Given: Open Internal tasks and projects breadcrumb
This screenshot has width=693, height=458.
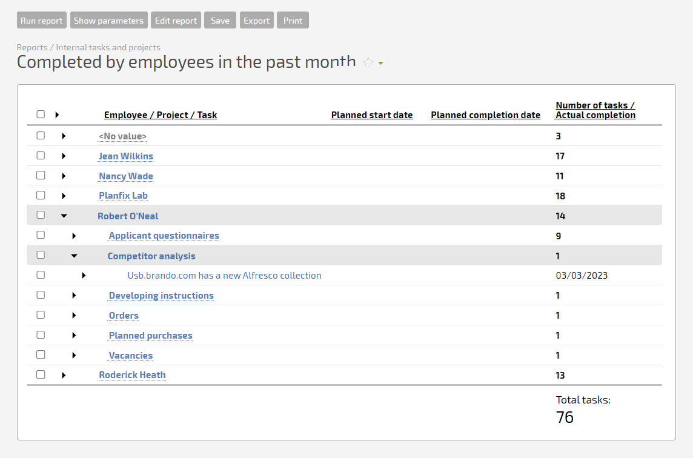Looking at the screenshot, I should pyautogui.click(x=108, y=47).
